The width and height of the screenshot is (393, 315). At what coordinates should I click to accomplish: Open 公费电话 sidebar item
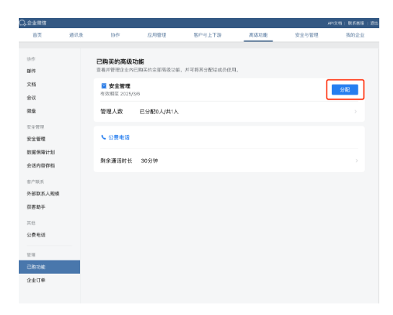point(36,235)
